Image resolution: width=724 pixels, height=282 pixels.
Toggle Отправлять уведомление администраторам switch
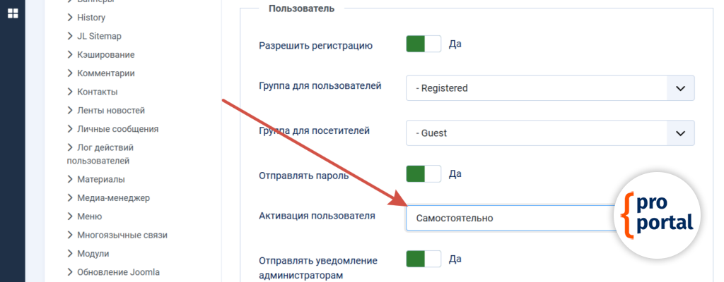(x=423, y=259)
